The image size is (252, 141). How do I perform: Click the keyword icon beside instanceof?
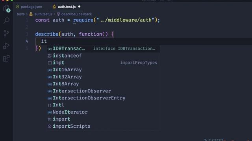pos(50,56)
